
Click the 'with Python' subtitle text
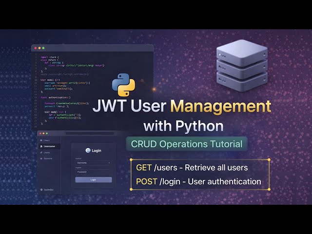[183, 126]
